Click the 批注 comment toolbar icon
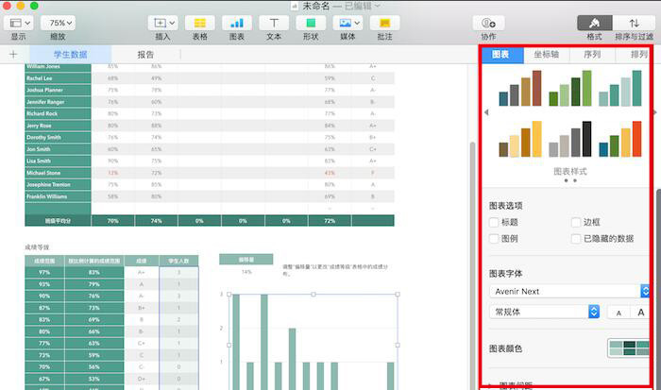 click(385, 23)
